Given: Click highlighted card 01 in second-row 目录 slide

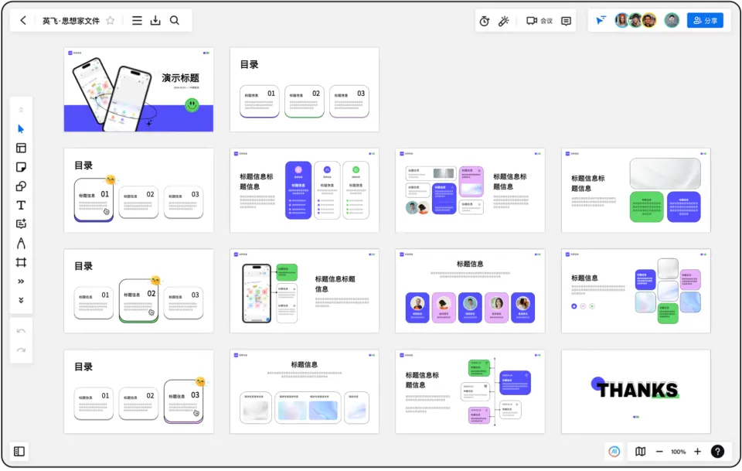Looking at the screenshot, I should point(94,200).
